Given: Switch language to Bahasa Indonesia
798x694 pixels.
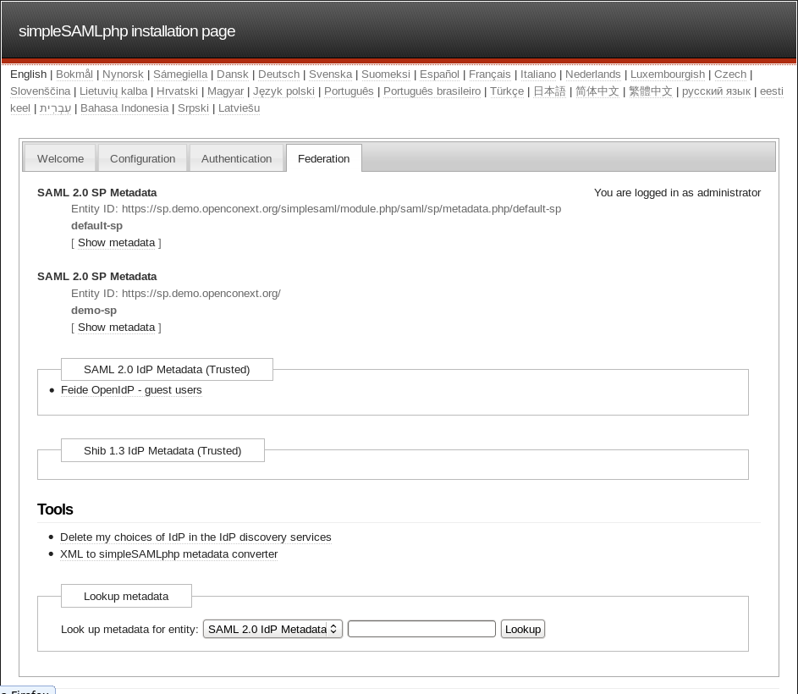Looking at the screenshot, I should pos(124,108).
